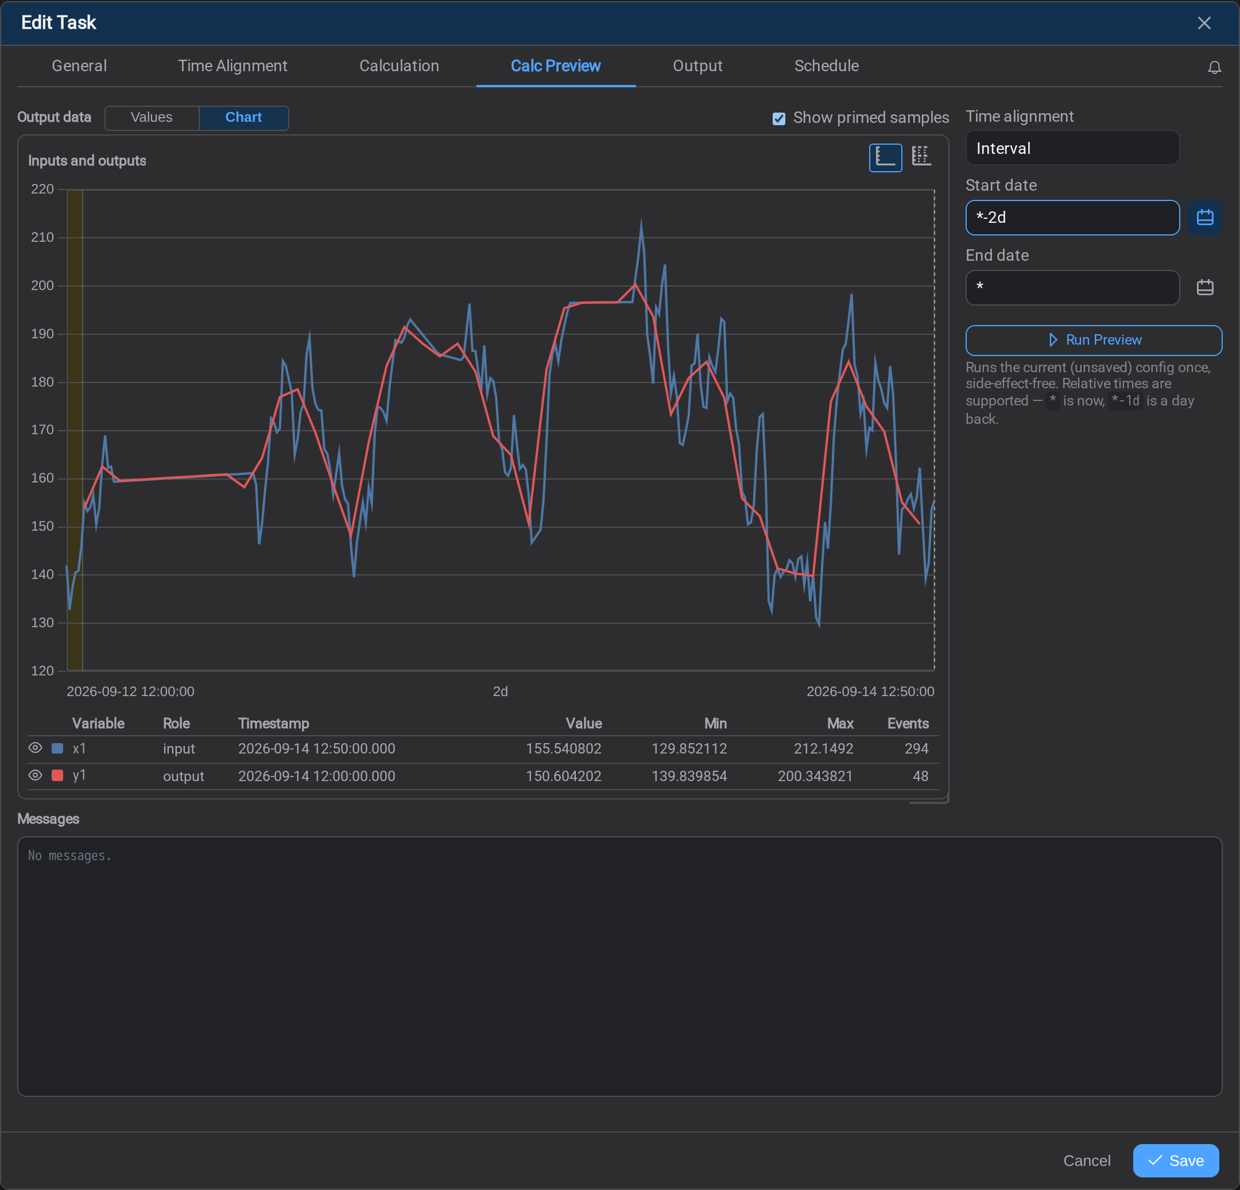Open the Time alignment Interval dropdown
This screenshot has width=1240, height=1190.
pos(1072,148)
